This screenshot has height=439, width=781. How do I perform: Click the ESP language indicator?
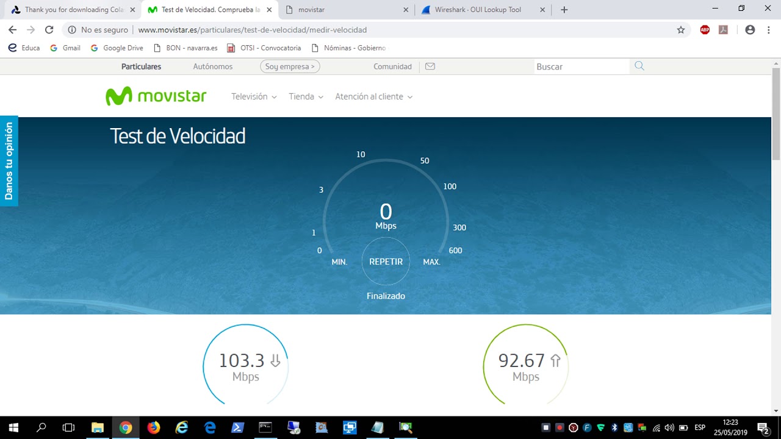tap(700, 427)
